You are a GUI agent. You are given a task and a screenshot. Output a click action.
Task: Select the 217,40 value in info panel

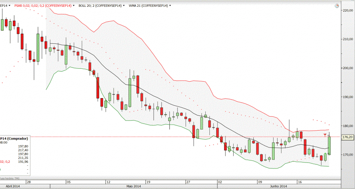[23, 150]
